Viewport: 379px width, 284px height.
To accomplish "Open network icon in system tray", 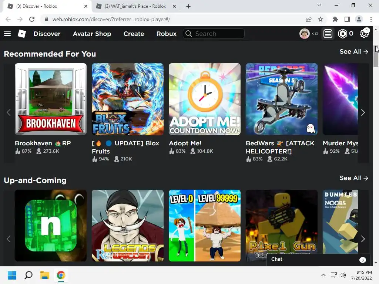I will [334, 275].
